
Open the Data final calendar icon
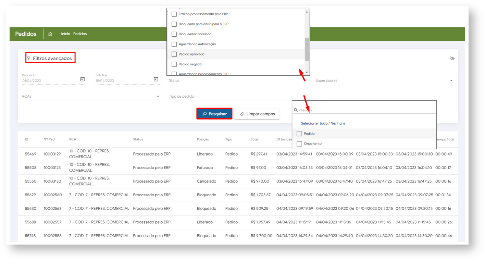[156, 79]
